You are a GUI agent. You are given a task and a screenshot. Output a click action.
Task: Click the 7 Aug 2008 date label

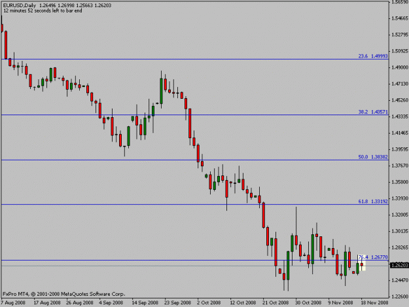coord(13,303)
